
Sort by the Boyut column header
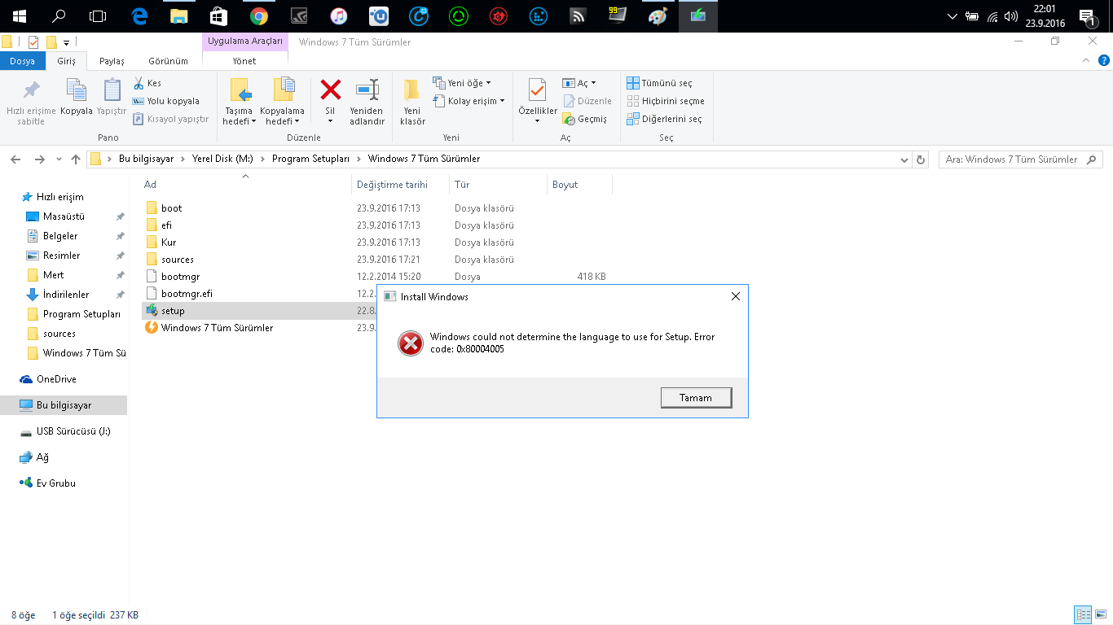[x=579, y=185]
